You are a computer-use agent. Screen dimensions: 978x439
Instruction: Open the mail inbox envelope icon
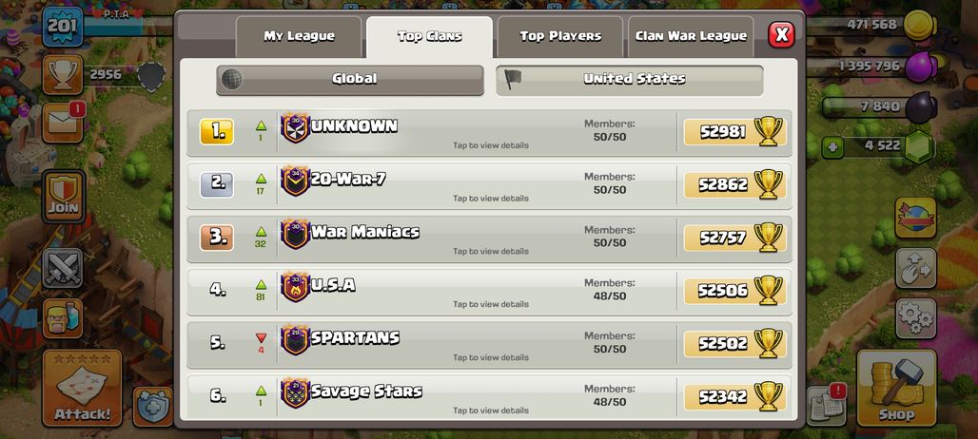(x=63, y=123)
